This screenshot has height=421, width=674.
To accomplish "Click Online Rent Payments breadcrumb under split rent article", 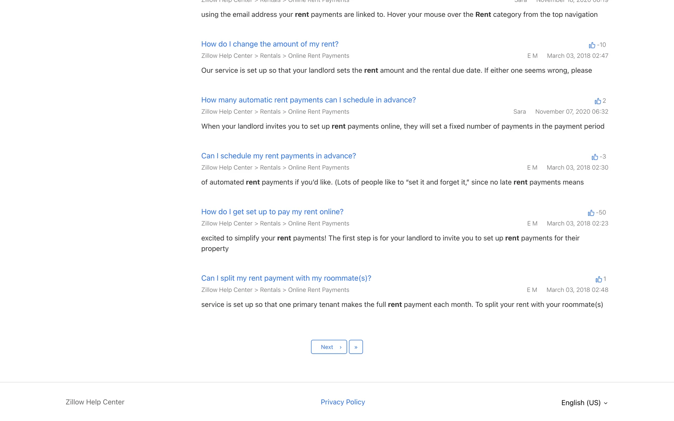I will (x=318, y=290).
